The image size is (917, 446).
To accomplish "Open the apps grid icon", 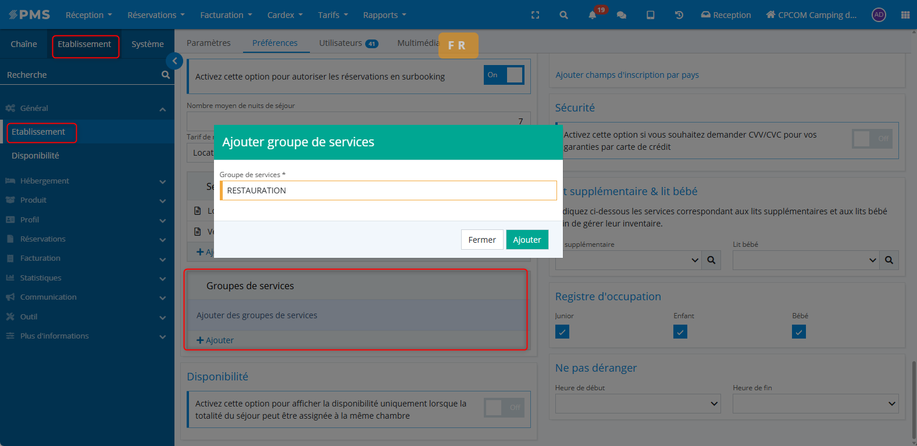I will point(905,15).
